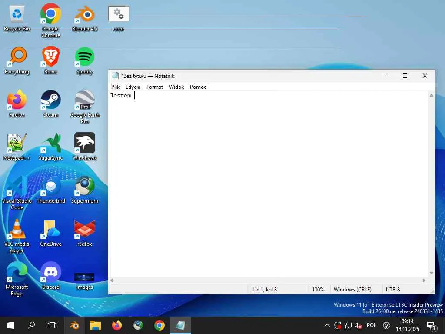Open the Widok menu
Screen dimensions: 445x334
(x=176, y=87)
